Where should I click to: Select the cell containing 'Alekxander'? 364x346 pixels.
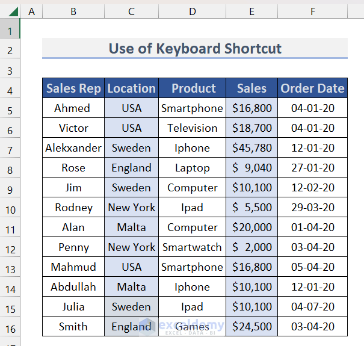pos(73,148)
